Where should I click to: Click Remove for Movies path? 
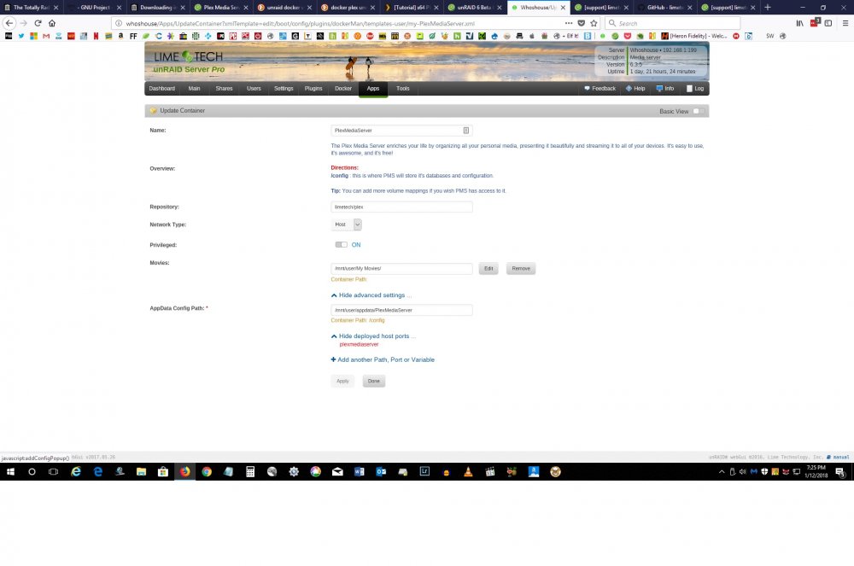click(x=521, y=269)
